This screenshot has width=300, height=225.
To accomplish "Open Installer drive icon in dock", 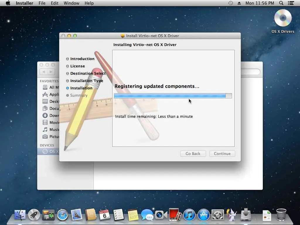I will point(246,215).
